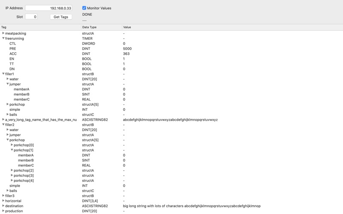This screenshot has width=343, height=214.
Task: Click the Get Tags button
Action: [61, 17]
